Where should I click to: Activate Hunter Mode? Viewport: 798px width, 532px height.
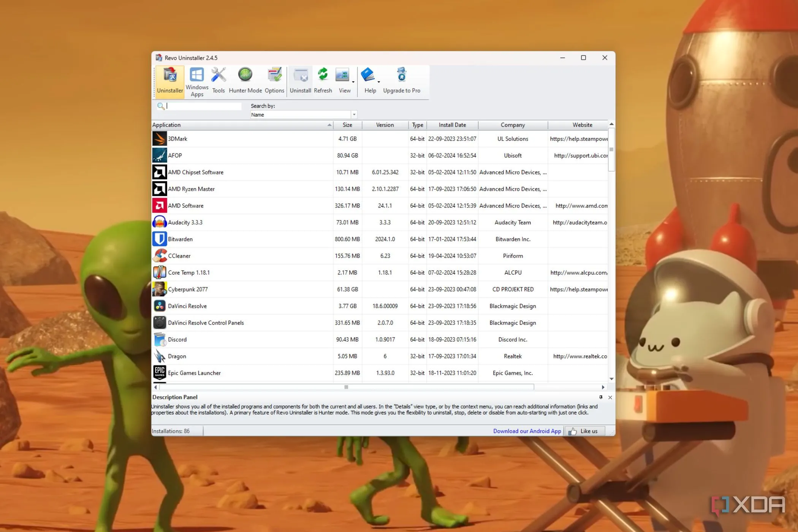point(245,81)
